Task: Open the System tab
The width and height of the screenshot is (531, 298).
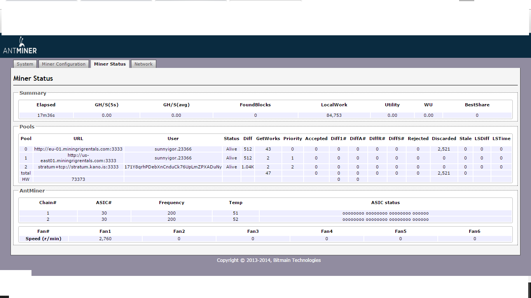Action: [25, 64]
